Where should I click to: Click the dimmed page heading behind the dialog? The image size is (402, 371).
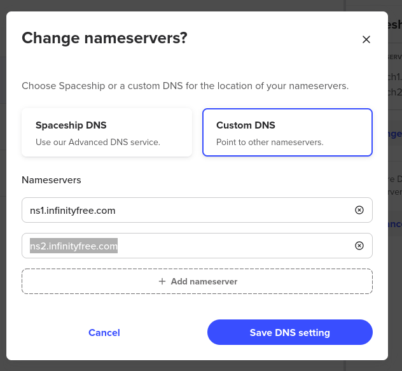click(394, 24)
